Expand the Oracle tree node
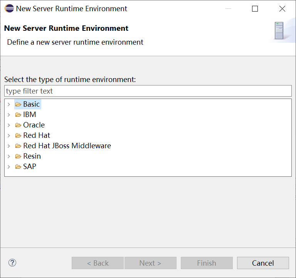This screenshot has height=278, width=296. (x=9, y=125)
